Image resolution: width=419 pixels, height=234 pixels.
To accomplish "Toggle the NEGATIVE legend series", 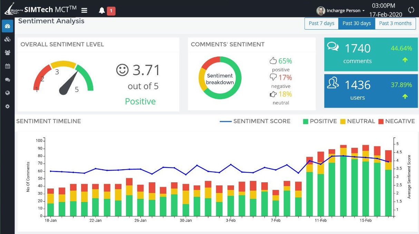I will click(396, 121).
